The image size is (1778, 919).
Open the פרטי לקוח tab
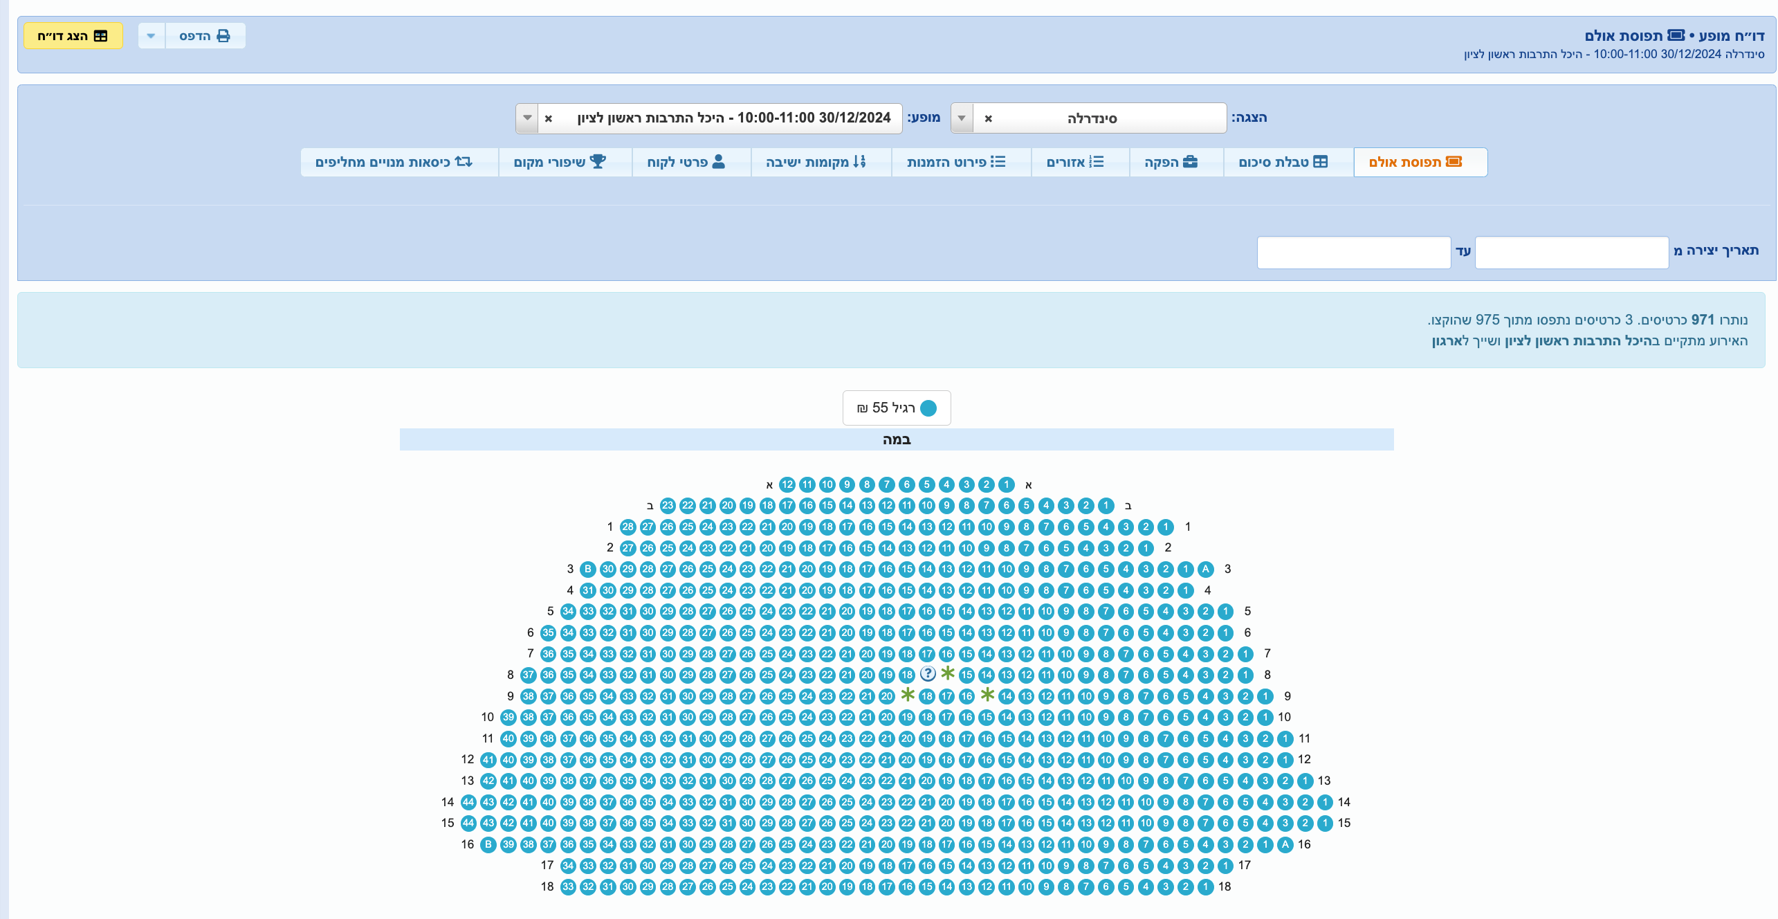686,162
